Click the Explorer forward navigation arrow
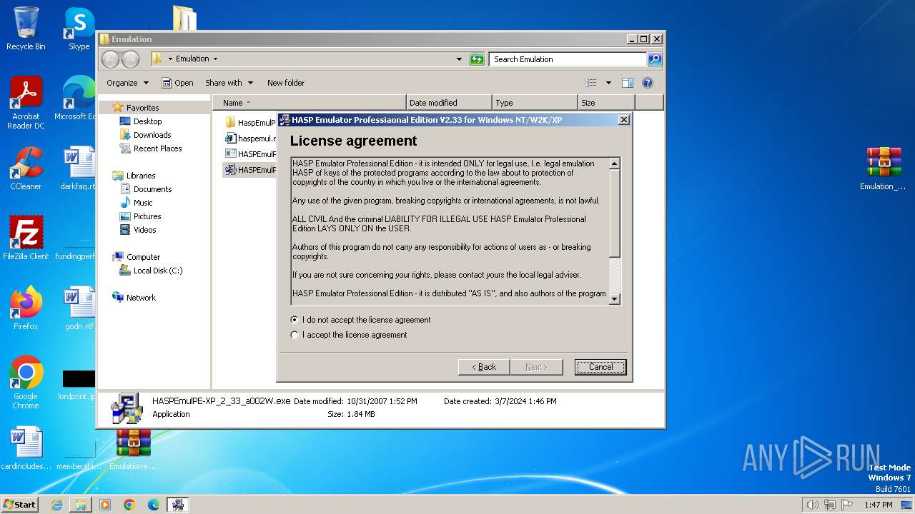The width and height of the screenshot is (915, 514). 130,59
